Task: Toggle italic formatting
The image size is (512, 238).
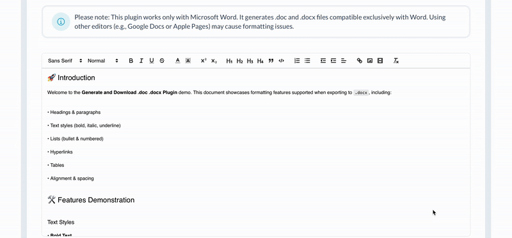Action: click(141, 61)
